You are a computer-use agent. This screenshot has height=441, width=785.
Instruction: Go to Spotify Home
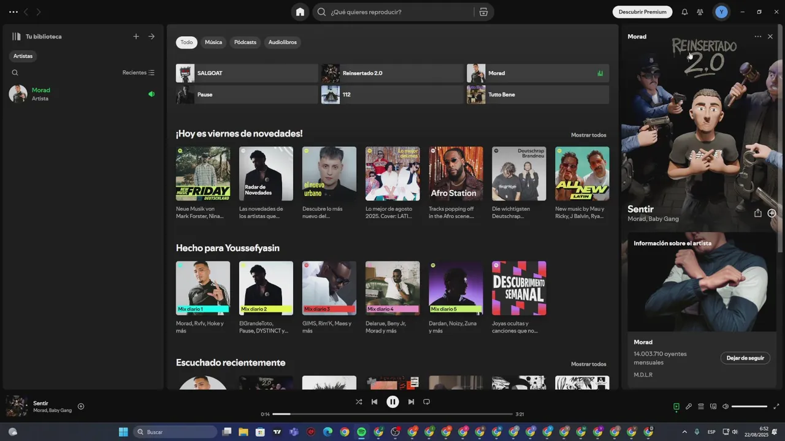pyautogui.click(x=300, y=12)
